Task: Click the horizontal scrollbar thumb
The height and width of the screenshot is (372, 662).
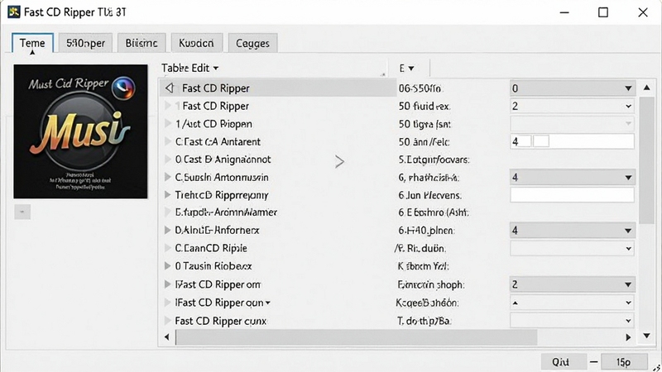Action: coord(357,337)
